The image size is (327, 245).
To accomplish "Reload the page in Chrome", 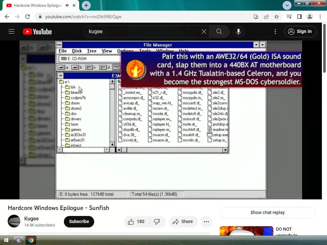I will pos(27,17).
